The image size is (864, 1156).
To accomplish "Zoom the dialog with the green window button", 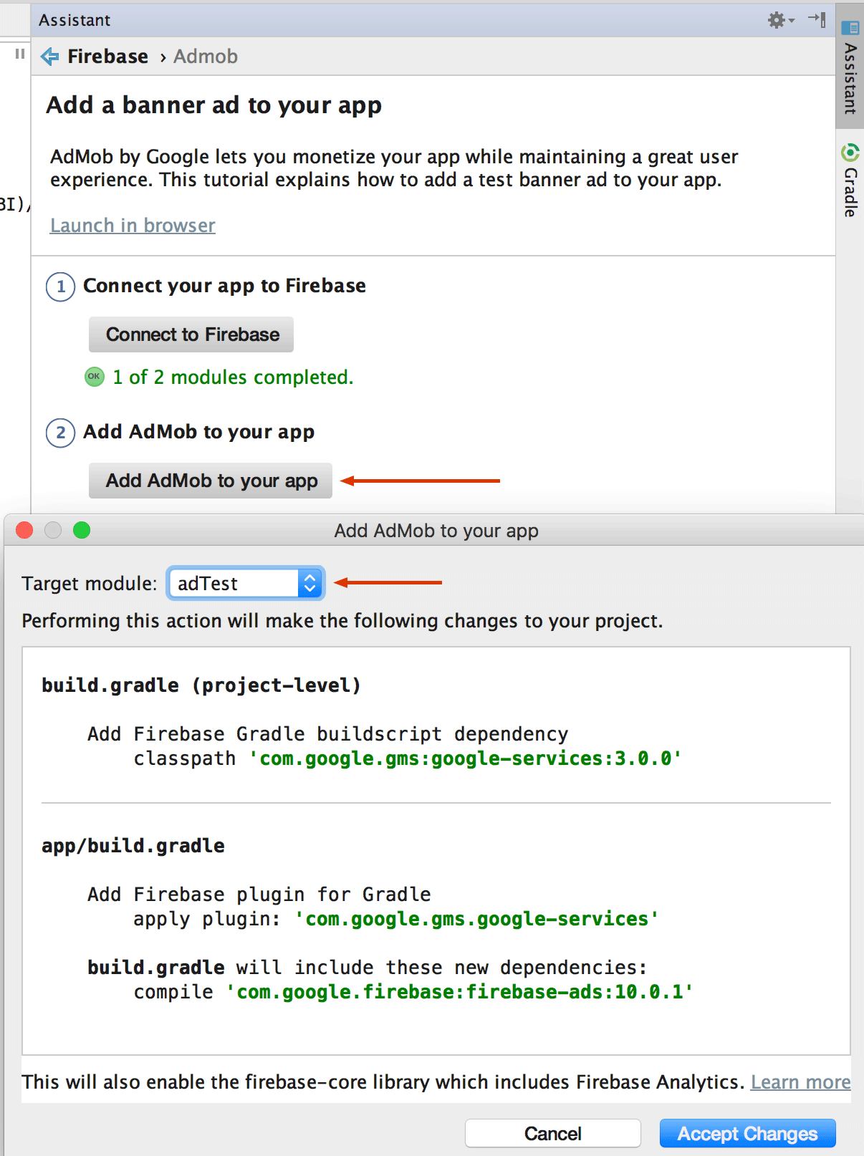I will click(82, 530).
